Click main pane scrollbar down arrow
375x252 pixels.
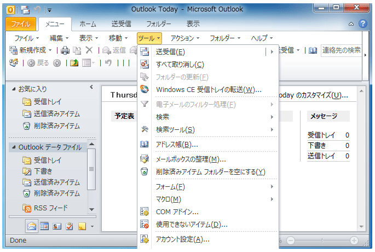[361, 226]
